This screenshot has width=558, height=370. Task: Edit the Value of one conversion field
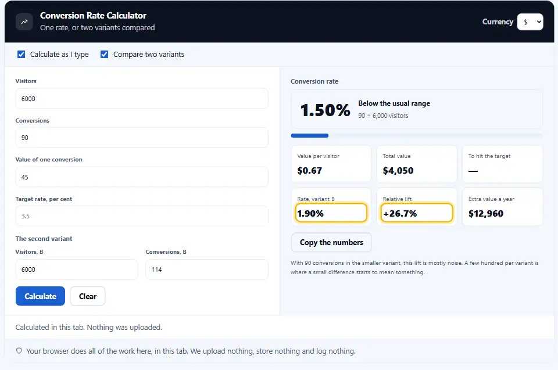pos(142,177)
